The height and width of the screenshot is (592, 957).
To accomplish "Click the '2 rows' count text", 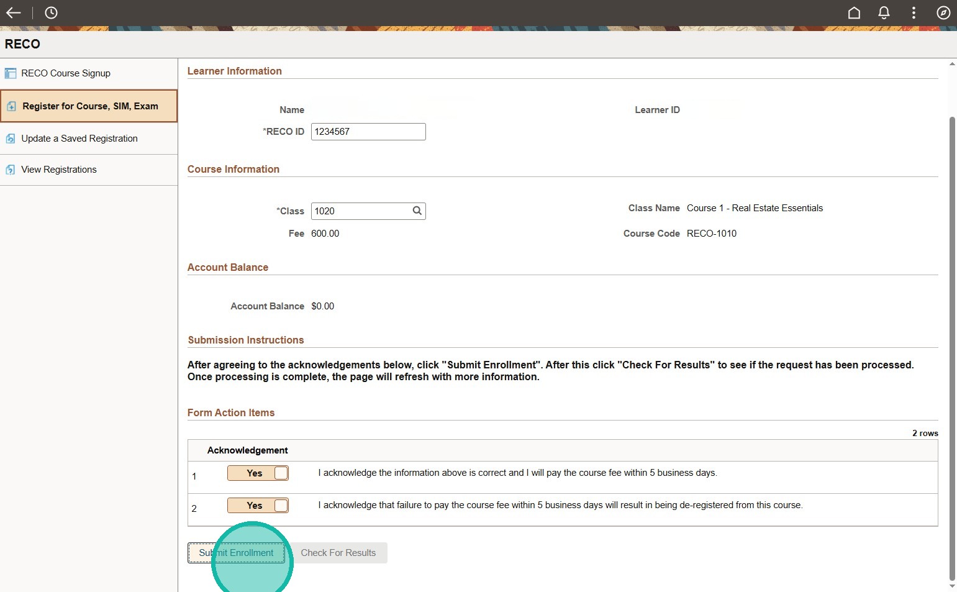I will point(925,433).
